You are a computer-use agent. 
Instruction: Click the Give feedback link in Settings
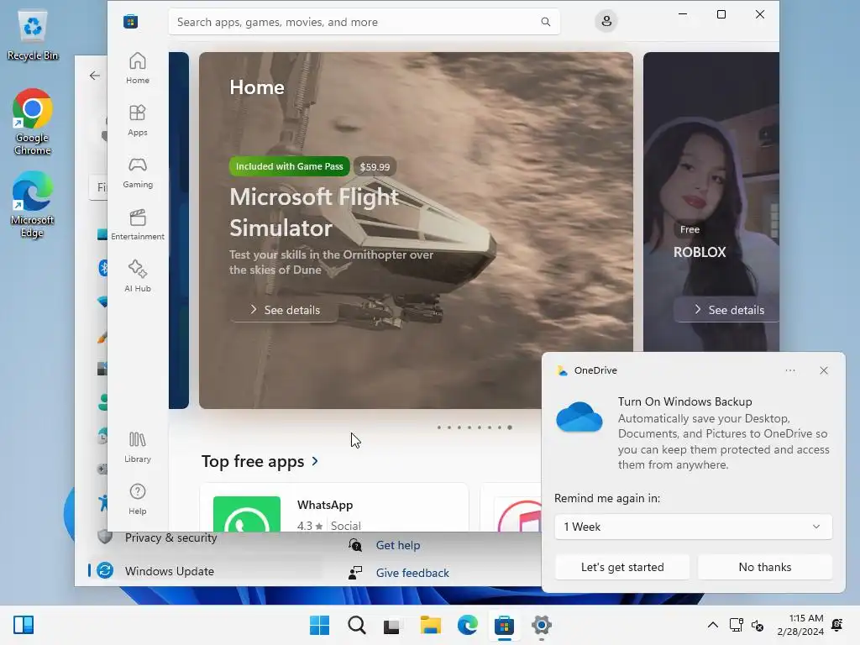412,573
